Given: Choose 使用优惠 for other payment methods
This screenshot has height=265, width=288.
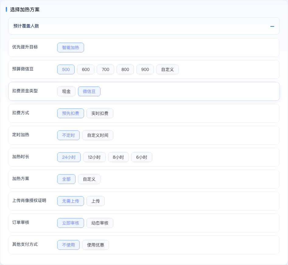Looking at the screenshot, I should coord(96,245).
